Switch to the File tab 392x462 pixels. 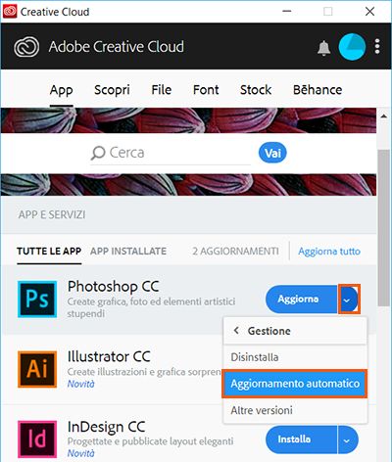[x=162, y=90]
